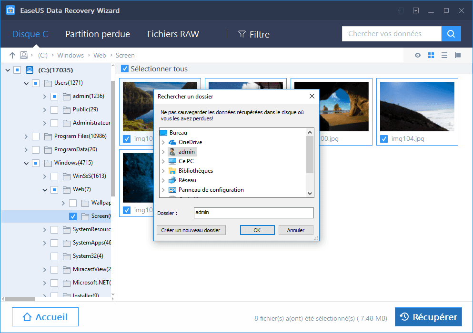This screenshot has width=473, height=333.
Task: Click the import session icon in title bar
Action: click(401, 10)
